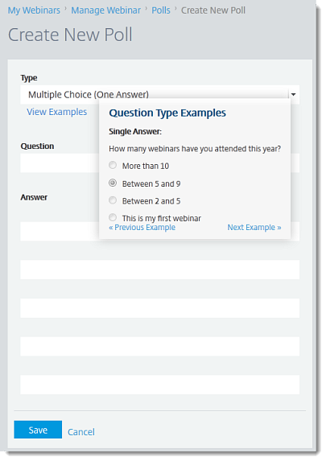Image resolution: width=322 pixels, height=457 pixels.
Task: Save the new poll
Action: coord(38,430)
